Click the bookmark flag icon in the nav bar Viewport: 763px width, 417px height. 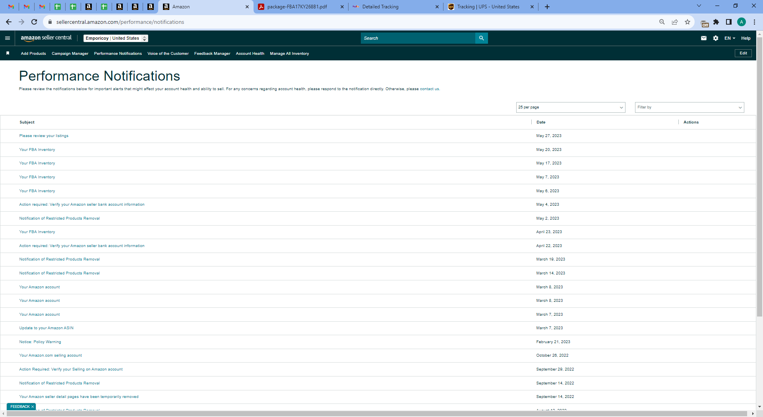[8, 53]
